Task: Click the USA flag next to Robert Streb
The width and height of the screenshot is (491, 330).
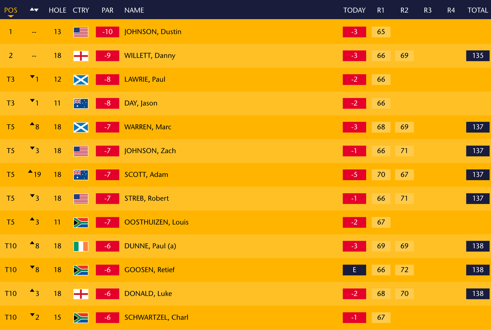Action: [x=81, y=198]
